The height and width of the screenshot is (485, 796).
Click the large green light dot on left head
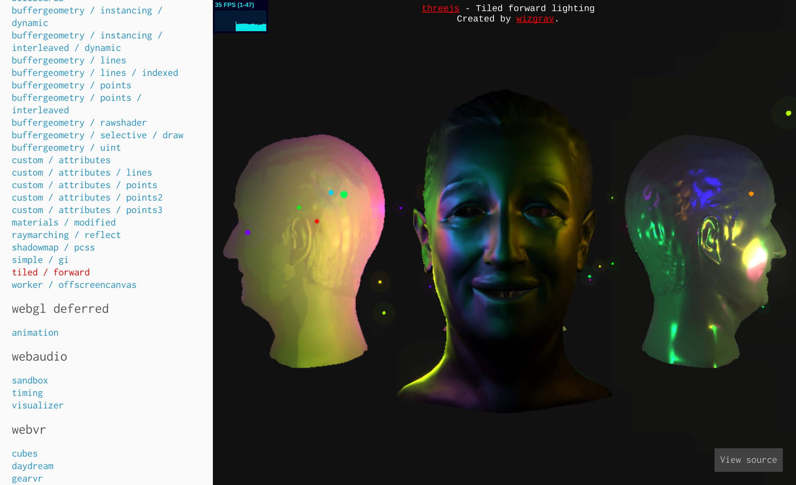point(344,195)
